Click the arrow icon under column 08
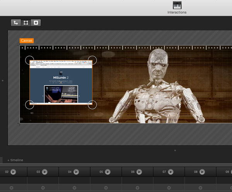Viewport: 232px width, 192px height. coord(200,188)
